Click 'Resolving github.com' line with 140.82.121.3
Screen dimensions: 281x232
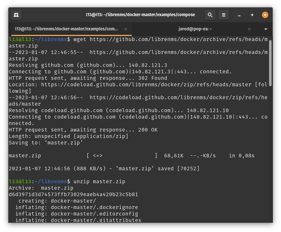coord(88,65)
